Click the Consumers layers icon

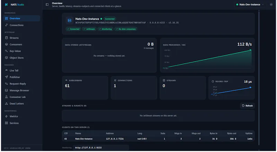pyautogui.click(x=7, y=44)
